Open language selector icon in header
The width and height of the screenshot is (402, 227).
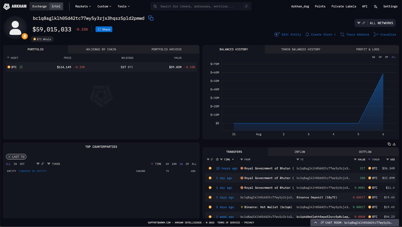click(376, 6)
